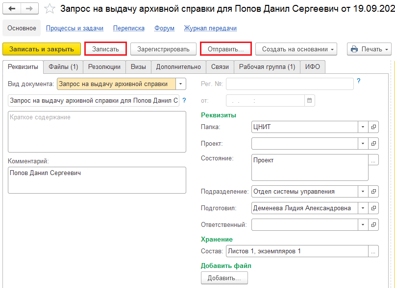Open the Создать на основании dropdown menu

tap(296, 49)
